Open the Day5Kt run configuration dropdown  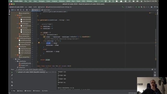[129, 7]
